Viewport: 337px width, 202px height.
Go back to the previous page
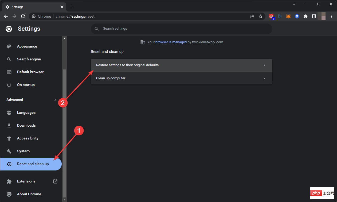tap(6, 16)
